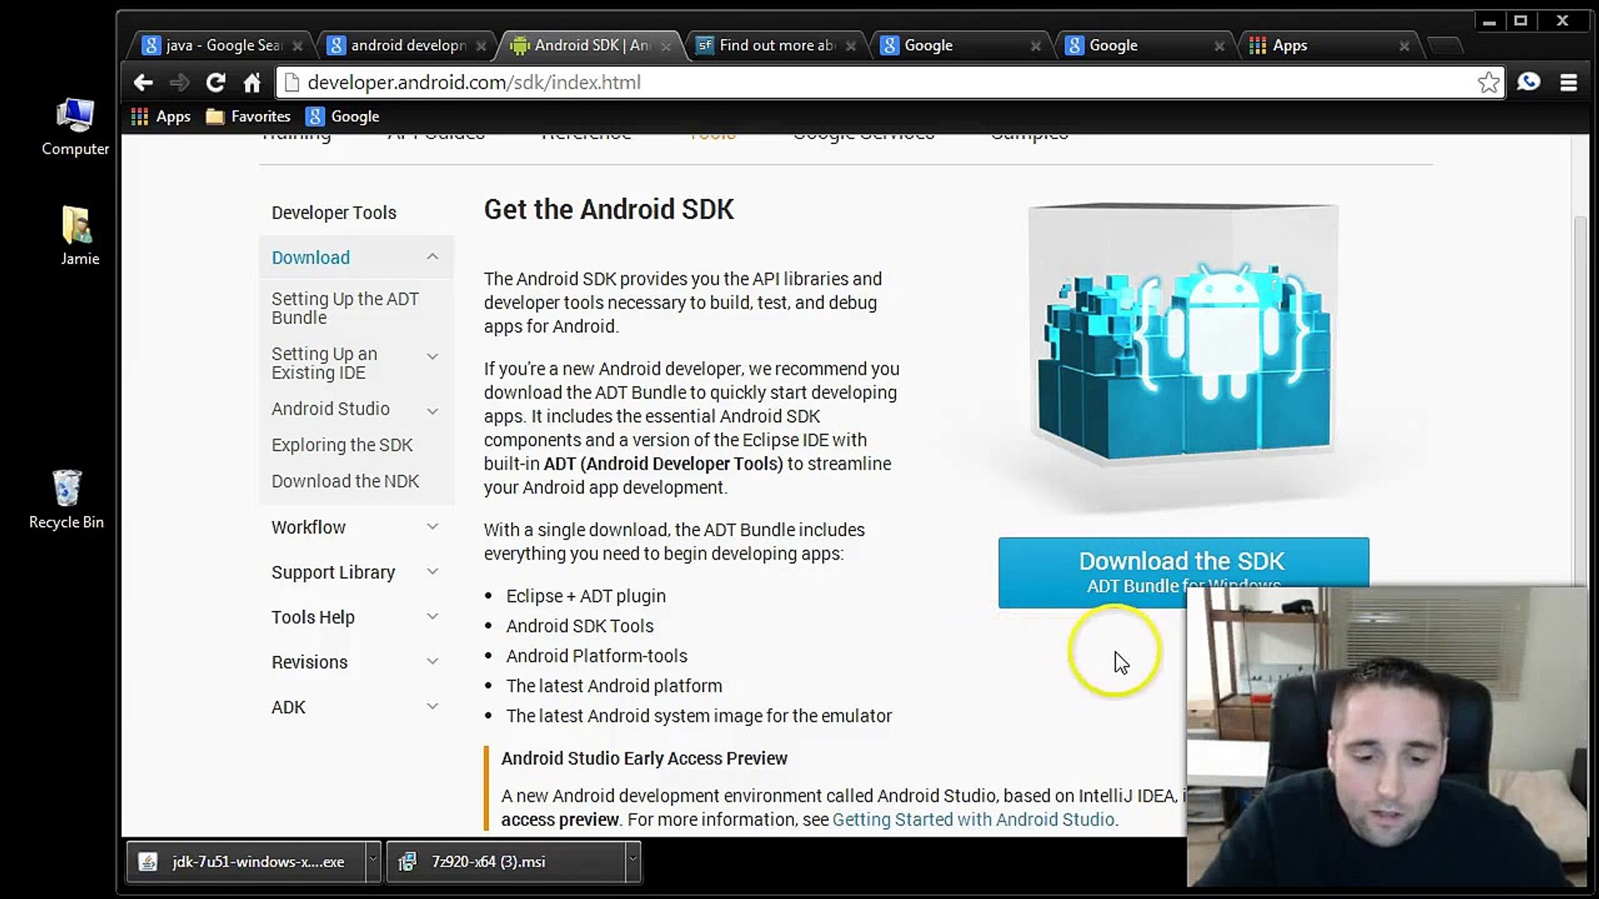Expand the Workflow section chevron
This screenshot has width=1599, height=899.
pyautogui.click(x=432, y=526)
